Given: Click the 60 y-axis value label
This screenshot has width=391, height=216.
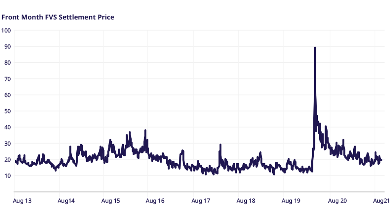Looking at the screenshot, I should click(8, 95).
